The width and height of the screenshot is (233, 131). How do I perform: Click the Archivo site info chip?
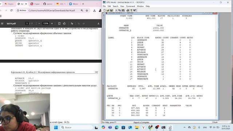(22, 11)
